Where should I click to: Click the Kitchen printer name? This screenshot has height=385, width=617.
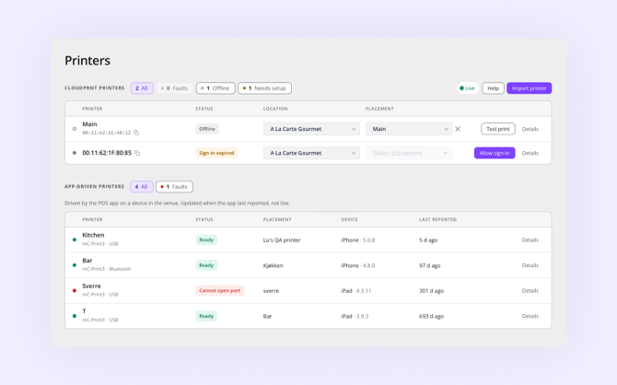(x=93, y=235)
